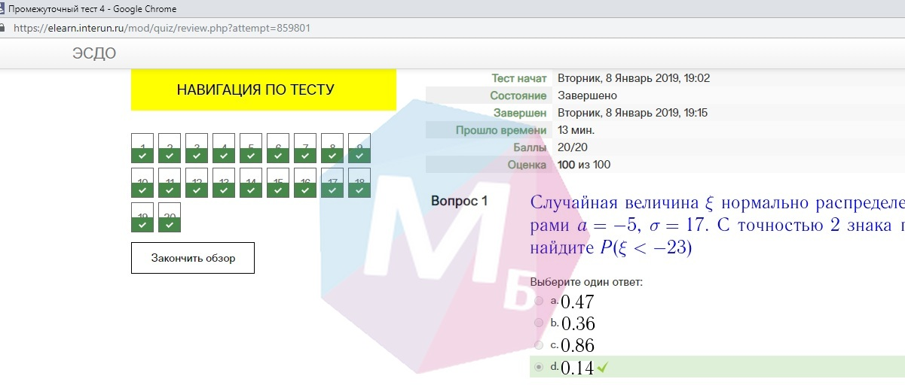This screenshot has height=385, width=905.
Task: Open the ЭСДО site home link
Action: [x=94, y=53]
